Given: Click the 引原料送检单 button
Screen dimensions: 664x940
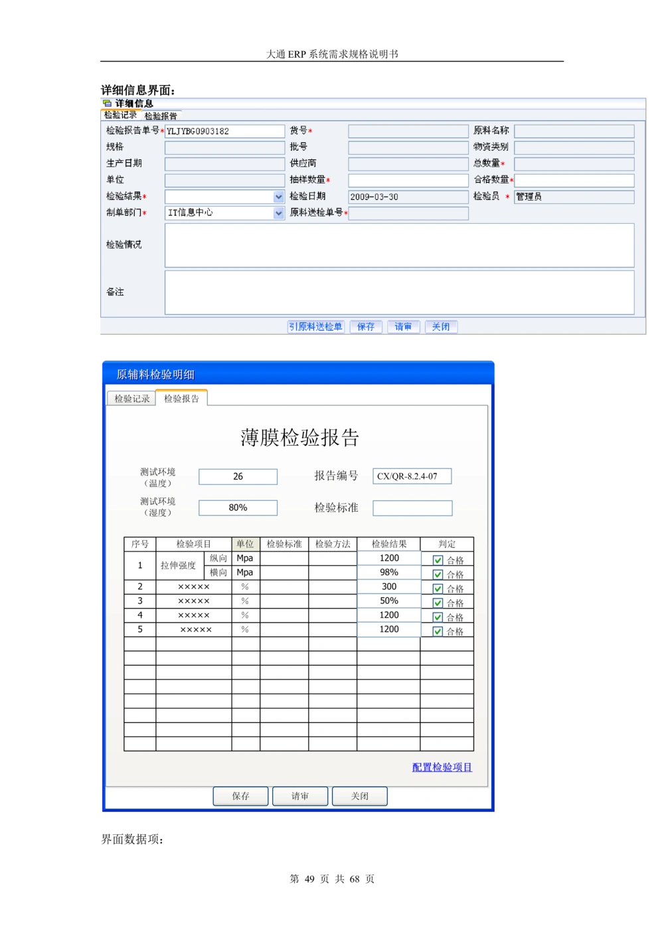Looking at the screenshot, I should pyautogui.click(x=315, y=326).
